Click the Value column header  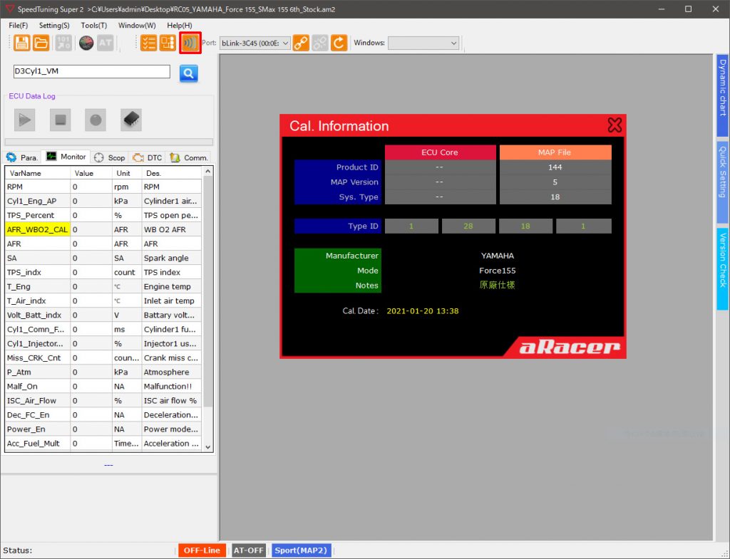[91, 173]
